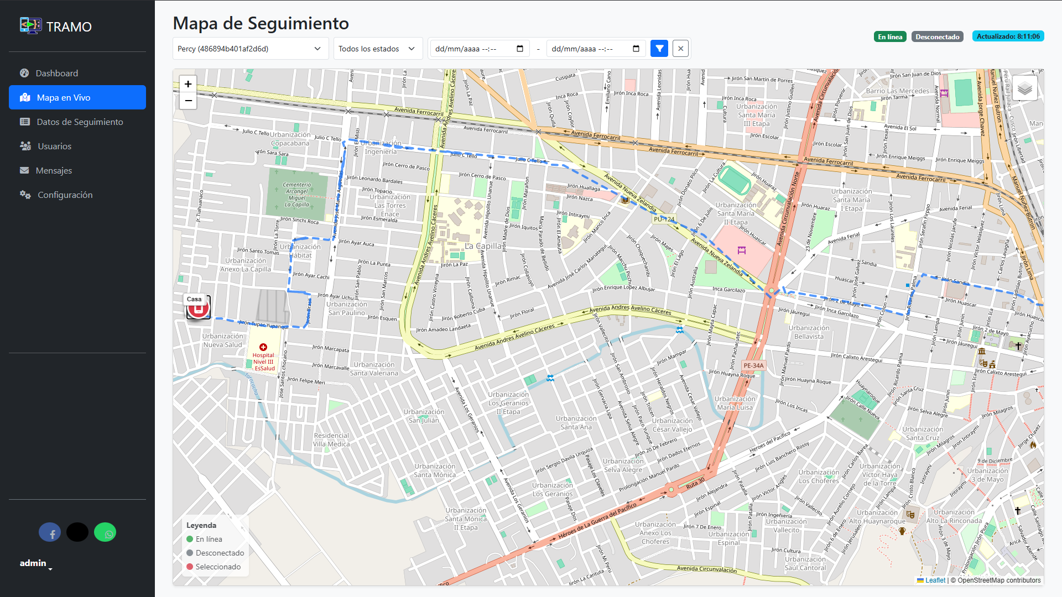Open Datos de Seguimiento page
The height and width of the screenshot is (597, 1062).
[x=80, y=122]
